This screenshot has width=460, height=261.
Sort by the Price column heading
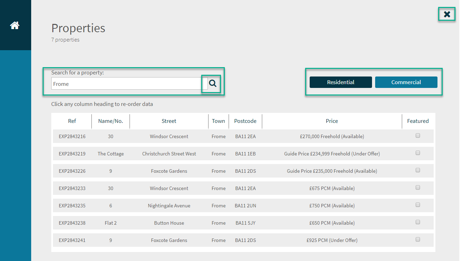(332, 121)
